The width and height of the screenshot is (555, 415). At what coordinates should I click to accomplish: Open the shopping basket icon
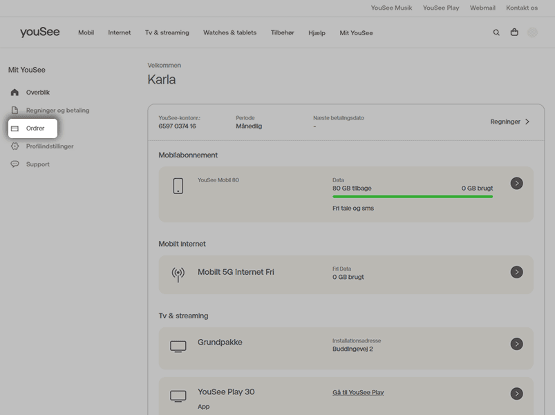click(514, 32)
